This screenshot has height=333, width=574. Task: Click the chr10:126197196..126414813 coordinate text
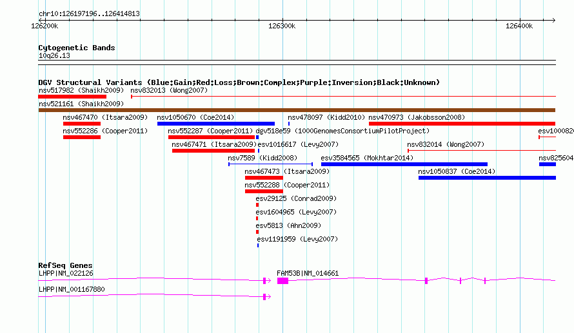89,14
